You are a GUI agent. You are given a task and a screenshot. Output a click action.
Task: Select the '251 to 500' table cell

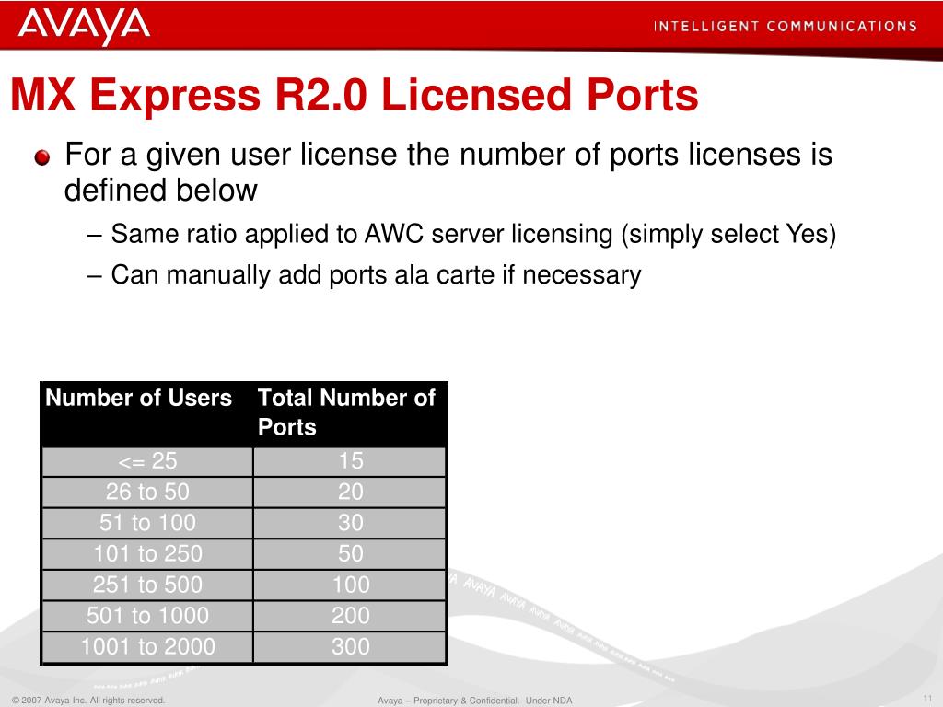pyautogui.click(x=147, y=585)
